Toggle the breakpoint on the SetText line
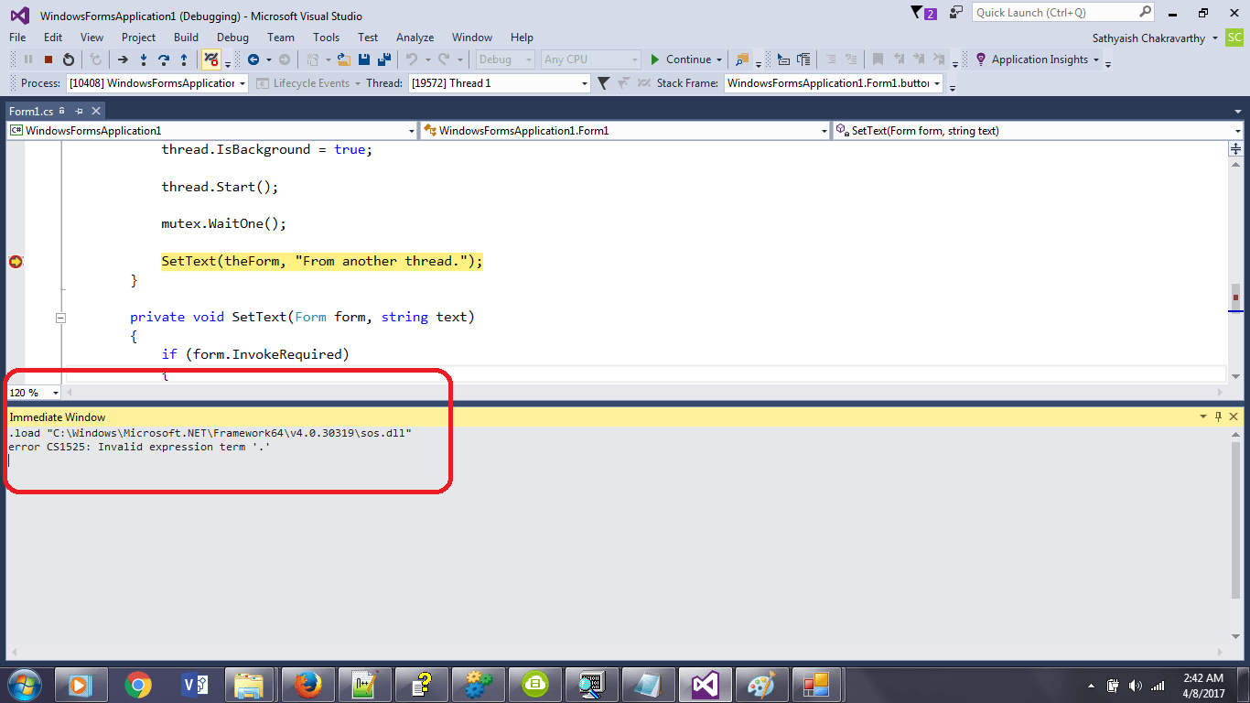 [x=16, y=262]
